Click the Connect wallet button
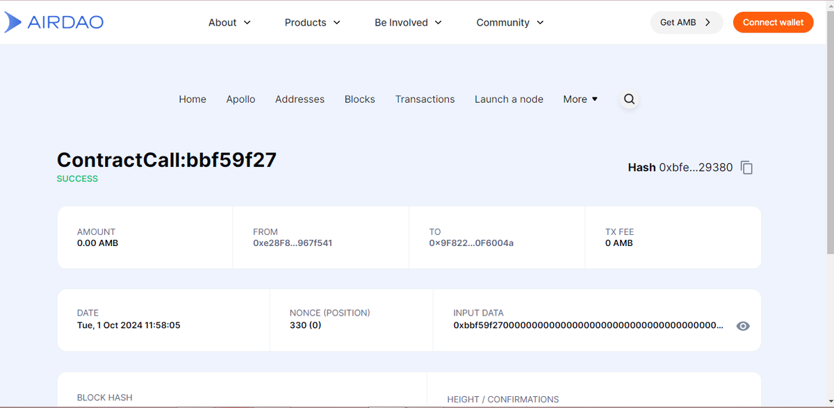 tap(773, 22)
